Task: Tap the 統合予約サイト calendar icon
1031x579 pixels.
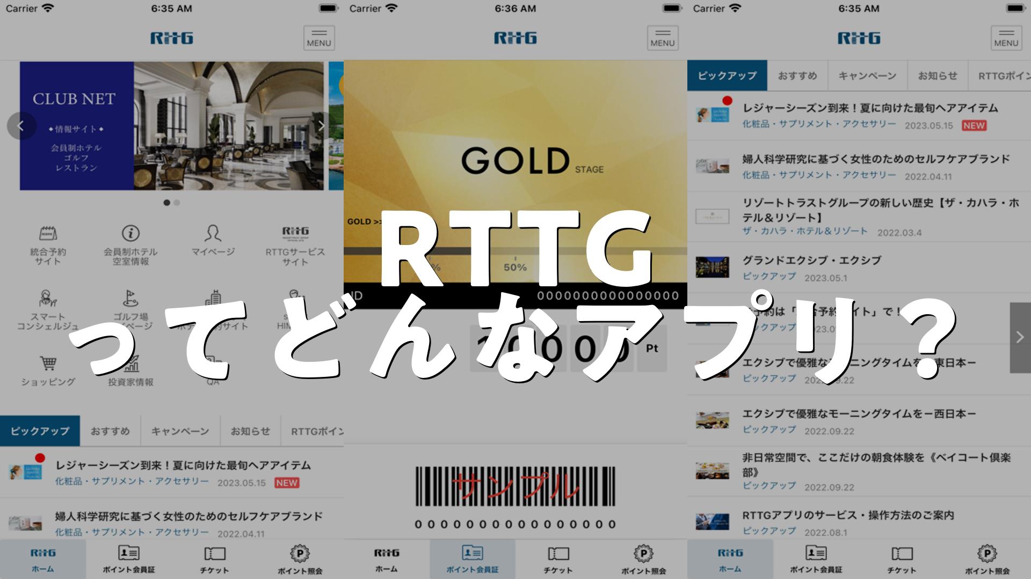Action: (48, 233)
